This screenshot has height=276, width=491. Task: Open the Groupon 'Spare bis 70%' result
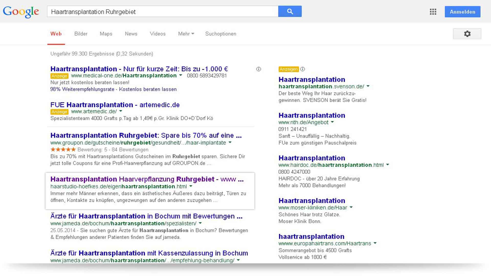146,135
